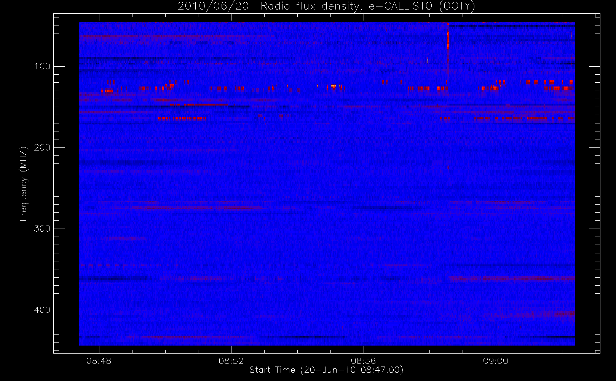The image size is (616, 381).
Task: Click the 400 frequency tick label
Action: coord(42,310)
